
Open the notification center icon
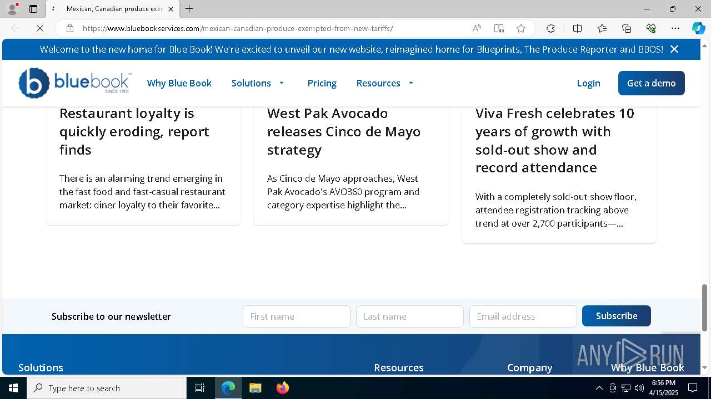coord(693,388)
